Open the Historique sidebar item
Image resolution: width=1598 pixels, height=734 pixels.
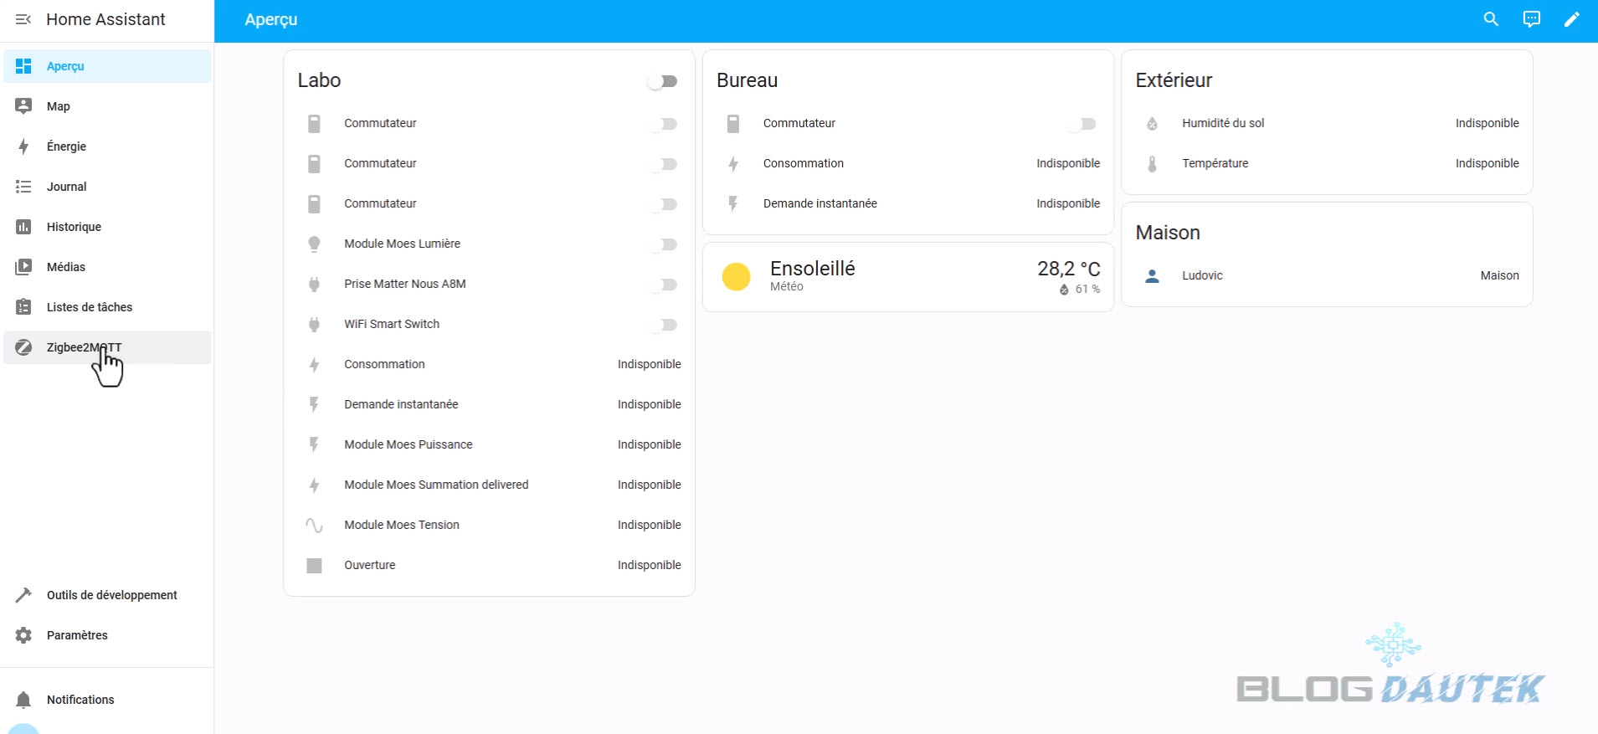tap(74, 227)
